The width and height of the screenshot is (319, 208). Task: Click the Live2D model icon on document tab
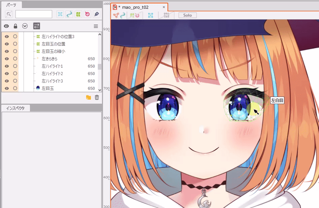pyautogui.click(x=115, y=7)
